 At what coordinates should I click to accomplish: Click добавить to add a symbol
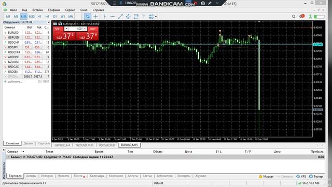[x=15, y=82]
